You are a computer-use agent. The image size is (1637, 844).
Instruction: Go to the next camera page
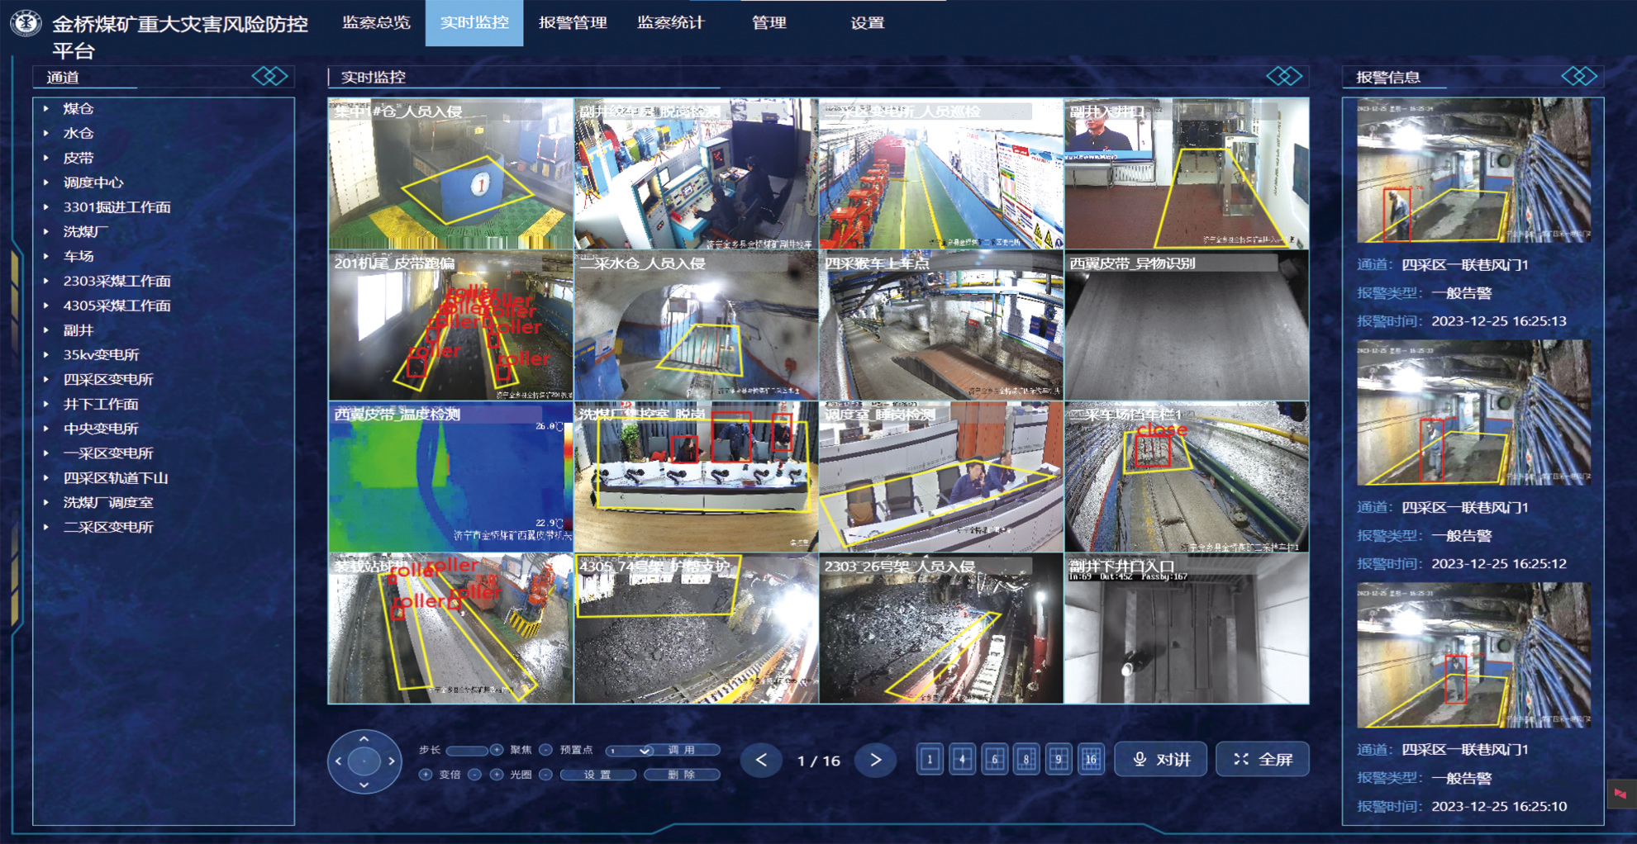(x=875, y=761)
